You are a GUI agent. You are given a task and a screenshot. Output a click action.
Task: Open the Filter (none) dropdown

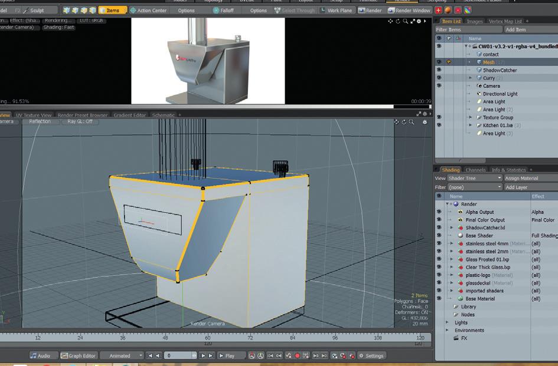pos(474,187)
